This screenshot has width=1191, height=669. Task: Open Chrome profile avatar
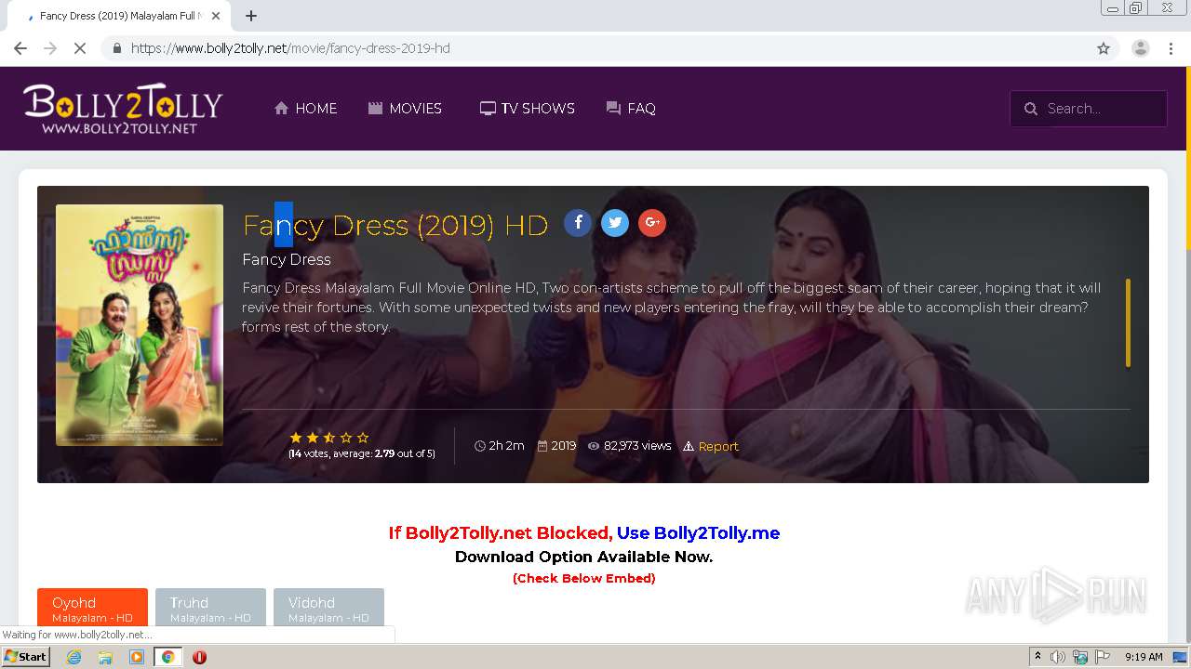[x=1141, y=48]
